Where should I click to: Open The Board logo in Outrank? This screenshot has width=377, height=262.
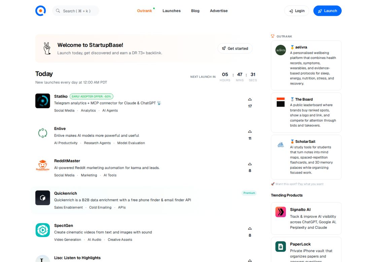[x=281, y=102]
